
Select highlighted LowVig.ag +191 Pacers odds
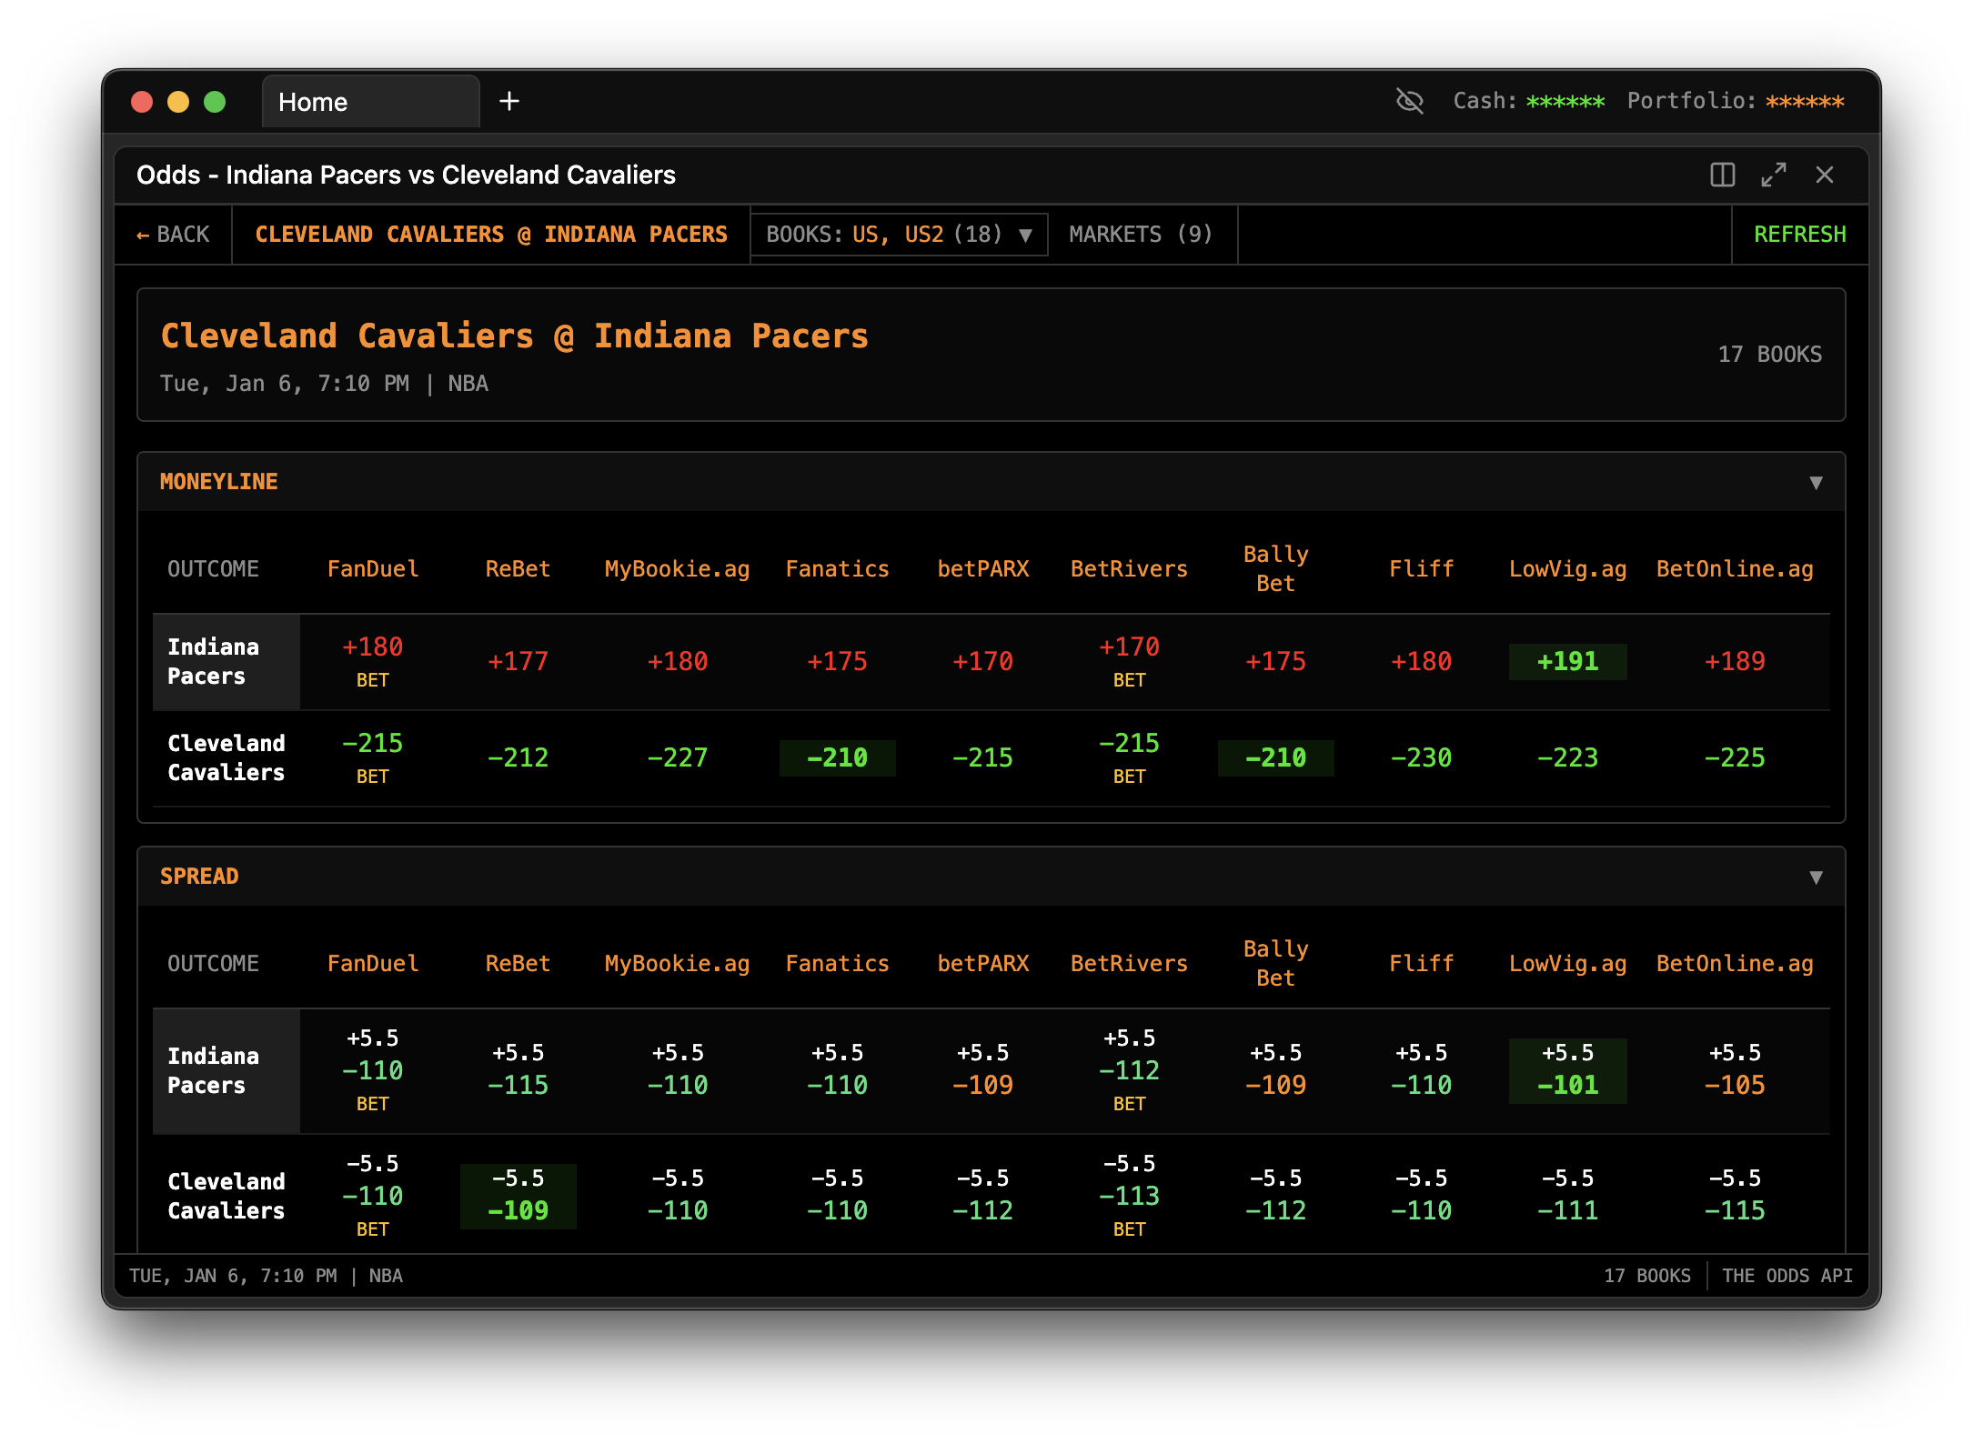coord(1567,661)
